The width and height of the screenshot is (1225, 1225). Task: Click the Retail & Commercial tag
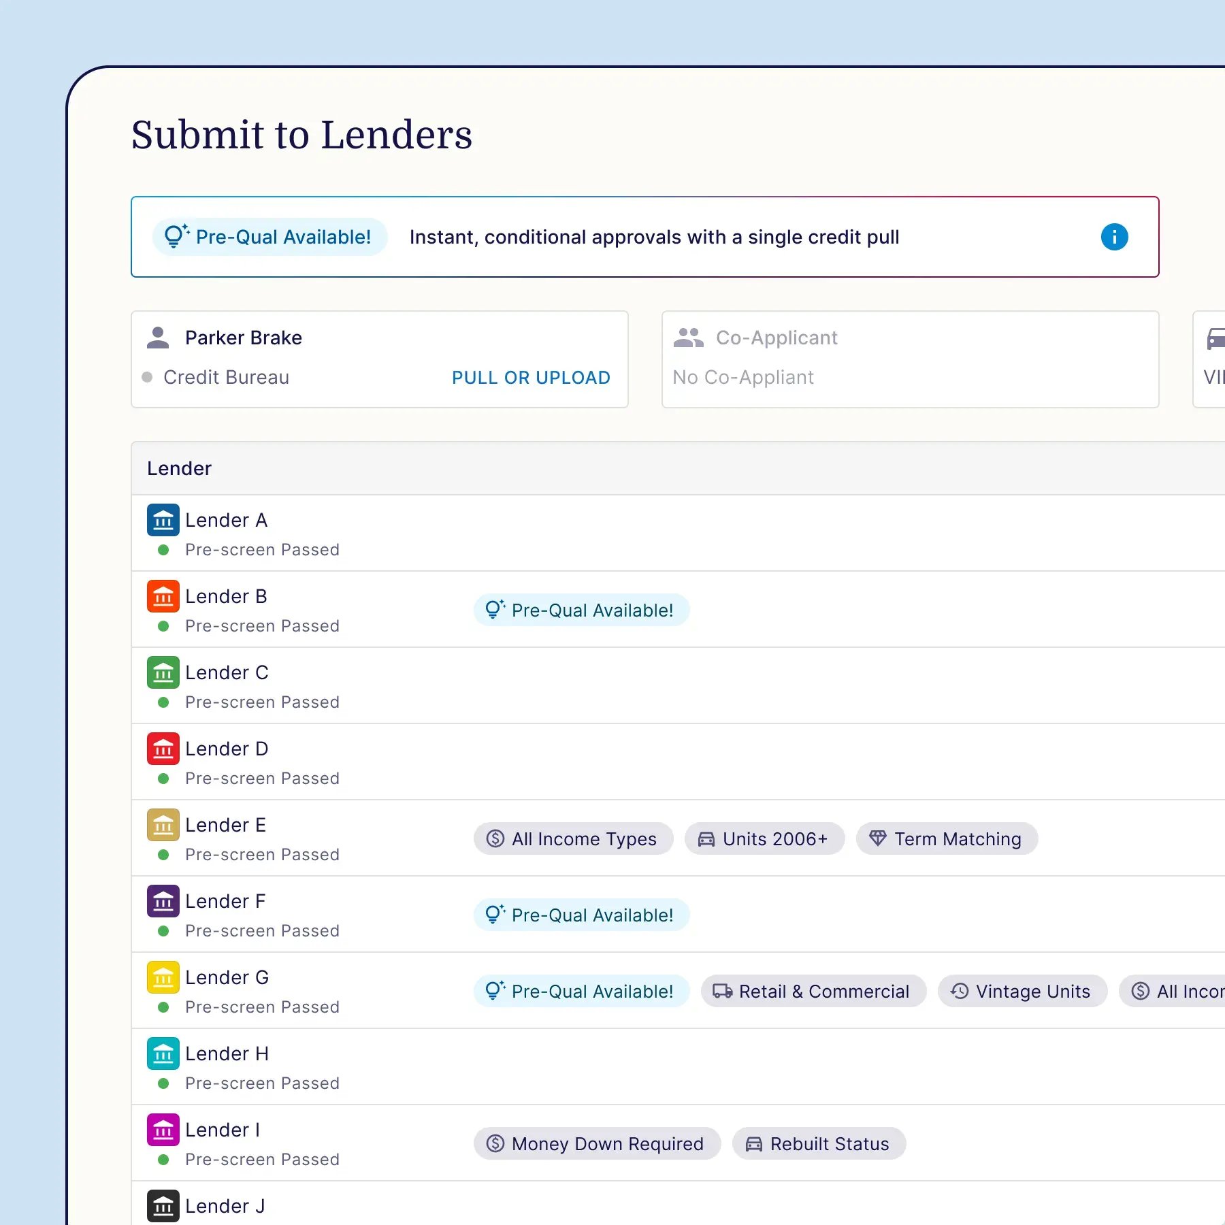(x=813, y=991)
